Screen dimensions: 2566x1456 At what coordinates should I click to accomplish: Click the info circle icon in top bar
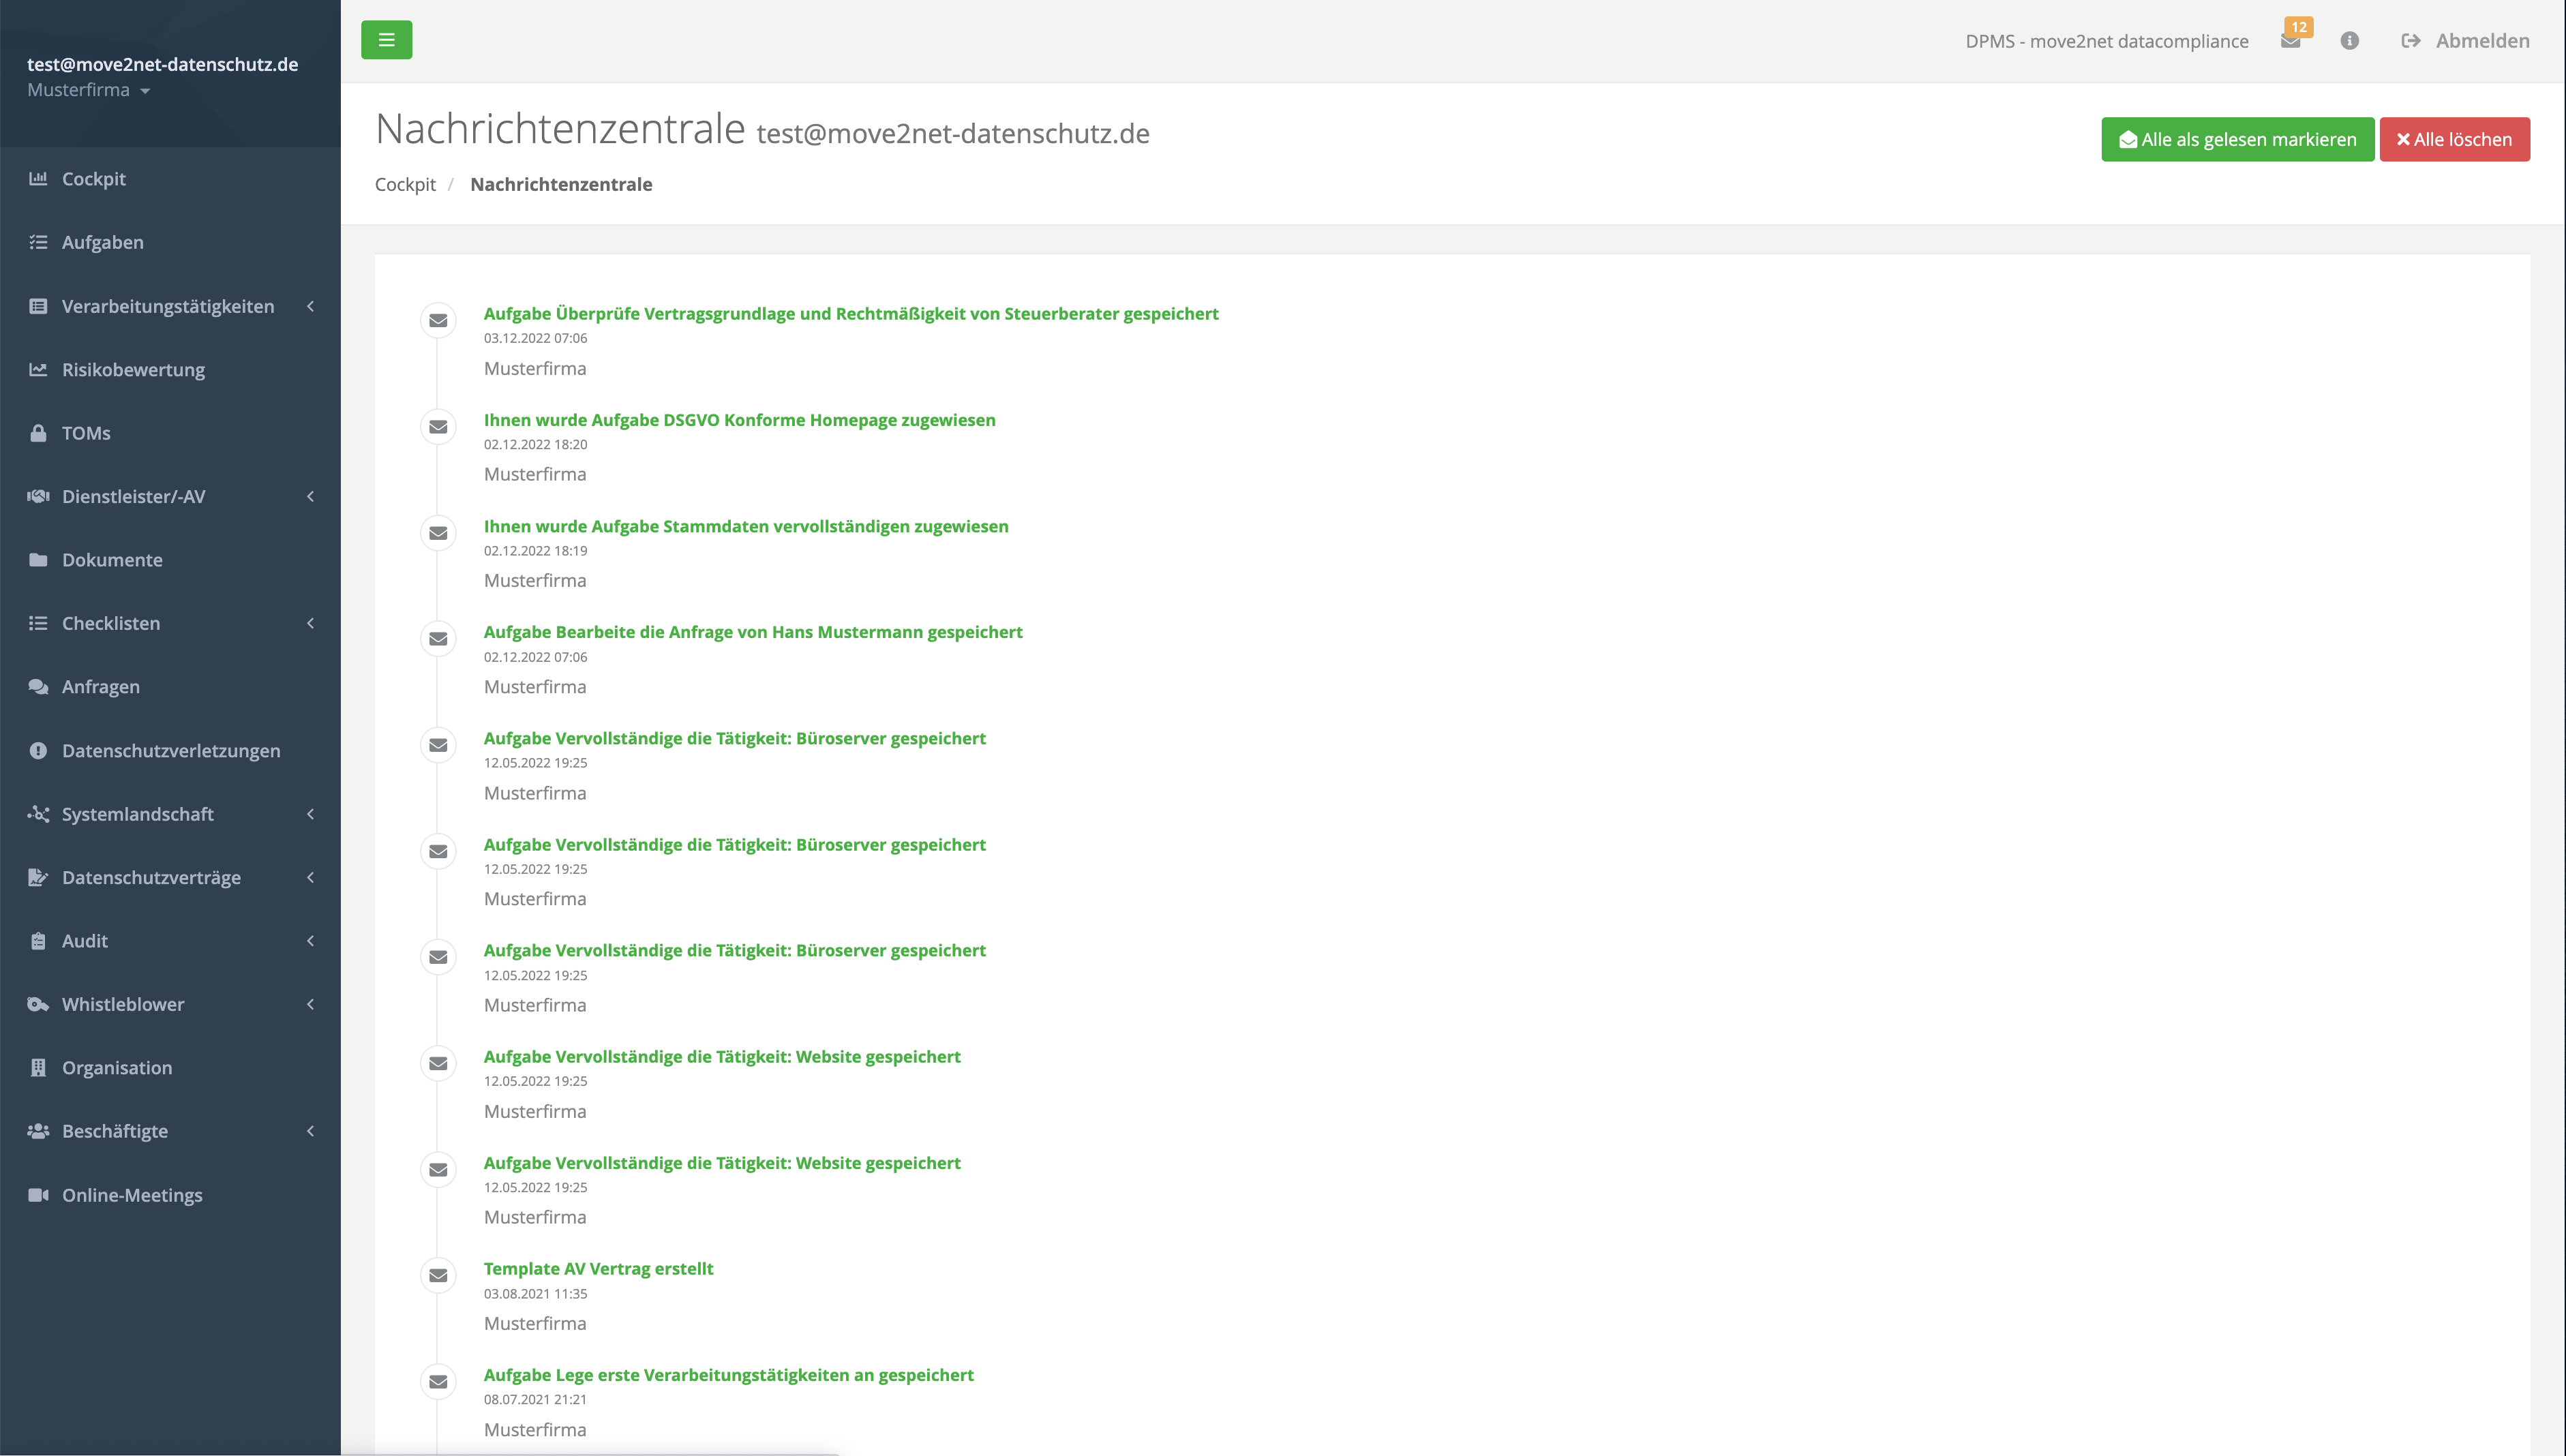point(2350,41)
